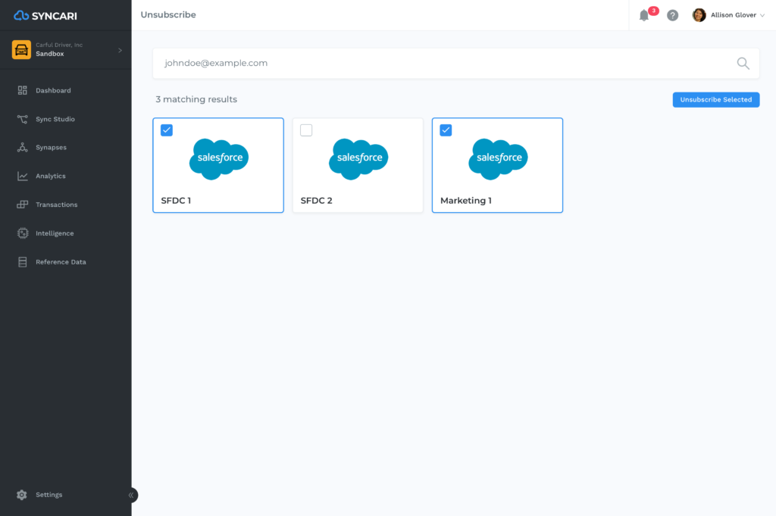Screen dimensions: 776x516
Task: Click the Sync Studio icon
Action: [22, 119]
